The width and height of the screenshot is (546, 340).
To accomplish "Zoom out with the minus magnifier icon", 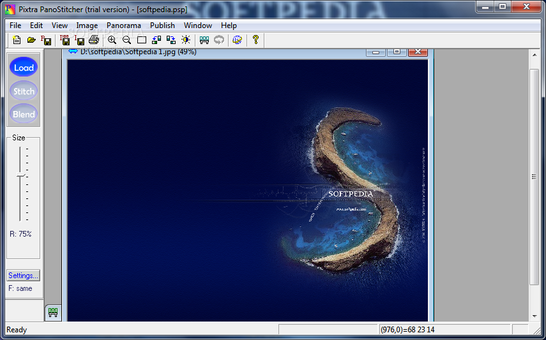I will point(126,40).
